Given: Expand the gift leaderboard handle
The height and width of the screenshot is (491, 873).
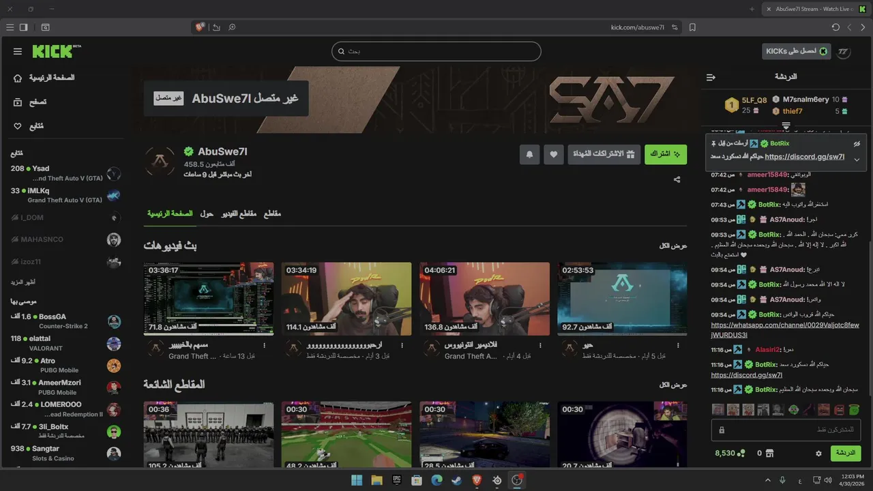Looking at the screenshot, I should 786,125.
